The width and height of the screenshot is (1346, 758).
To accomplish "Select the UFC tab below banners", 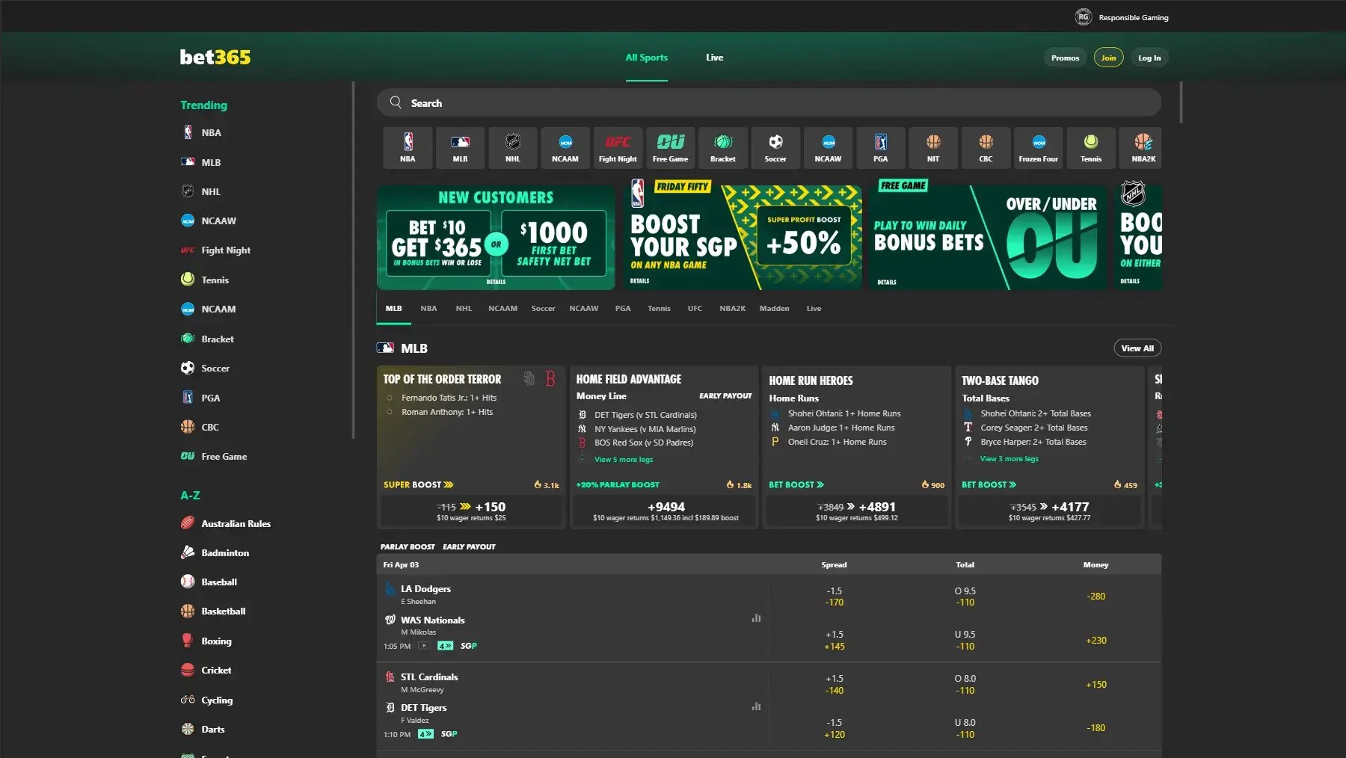I will (695, 309).
